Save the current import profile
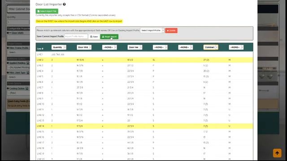 pos(94,37)
